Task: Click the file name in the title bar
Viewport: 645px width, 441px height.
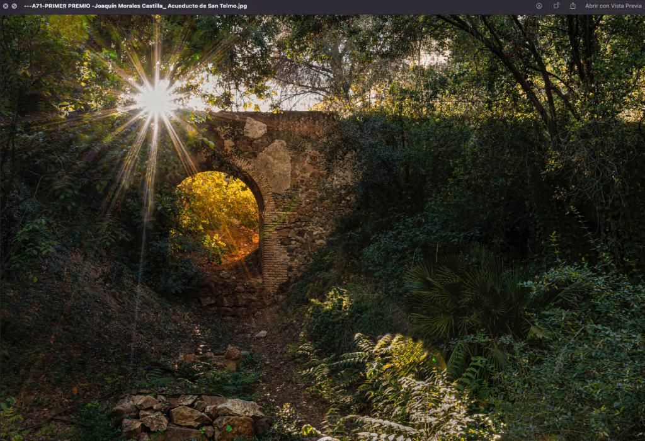Action: pyautogui.click(x=135, y=6)
